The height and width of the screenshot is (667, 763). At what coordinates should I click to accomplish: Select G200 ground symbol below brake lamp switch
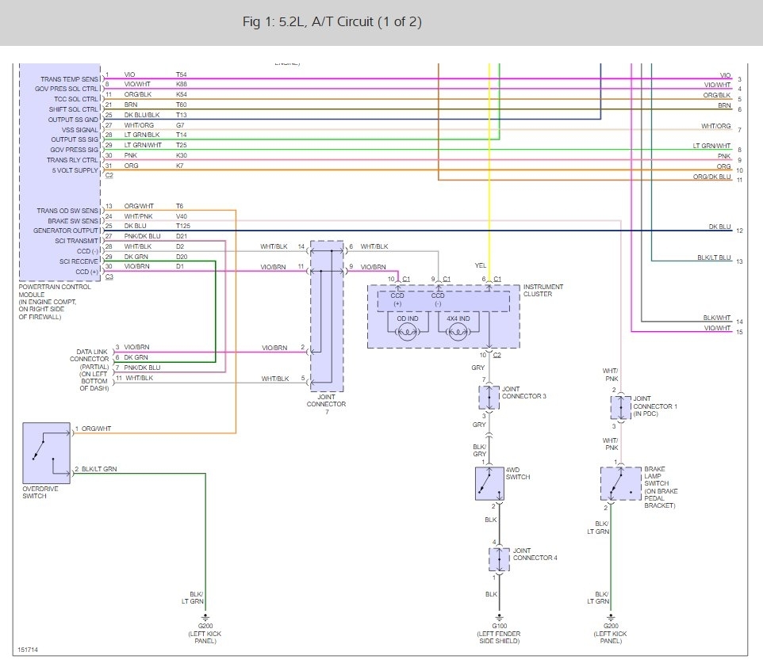coord(609,616)
